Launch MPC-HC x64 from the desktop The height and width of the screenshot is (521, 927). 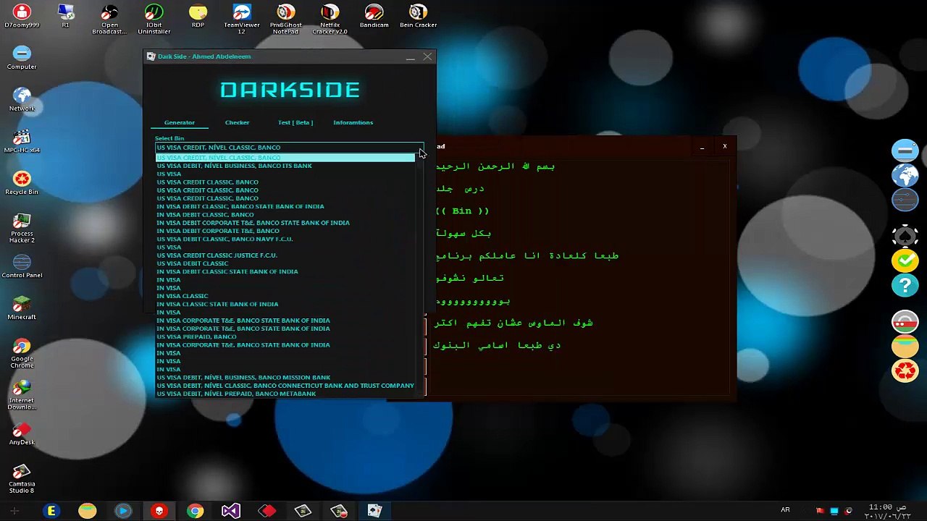click(x=22, y=142)
